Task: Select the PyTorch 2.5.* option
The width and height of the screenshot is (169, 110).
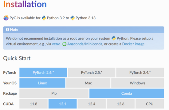Action: pos(92,72)
